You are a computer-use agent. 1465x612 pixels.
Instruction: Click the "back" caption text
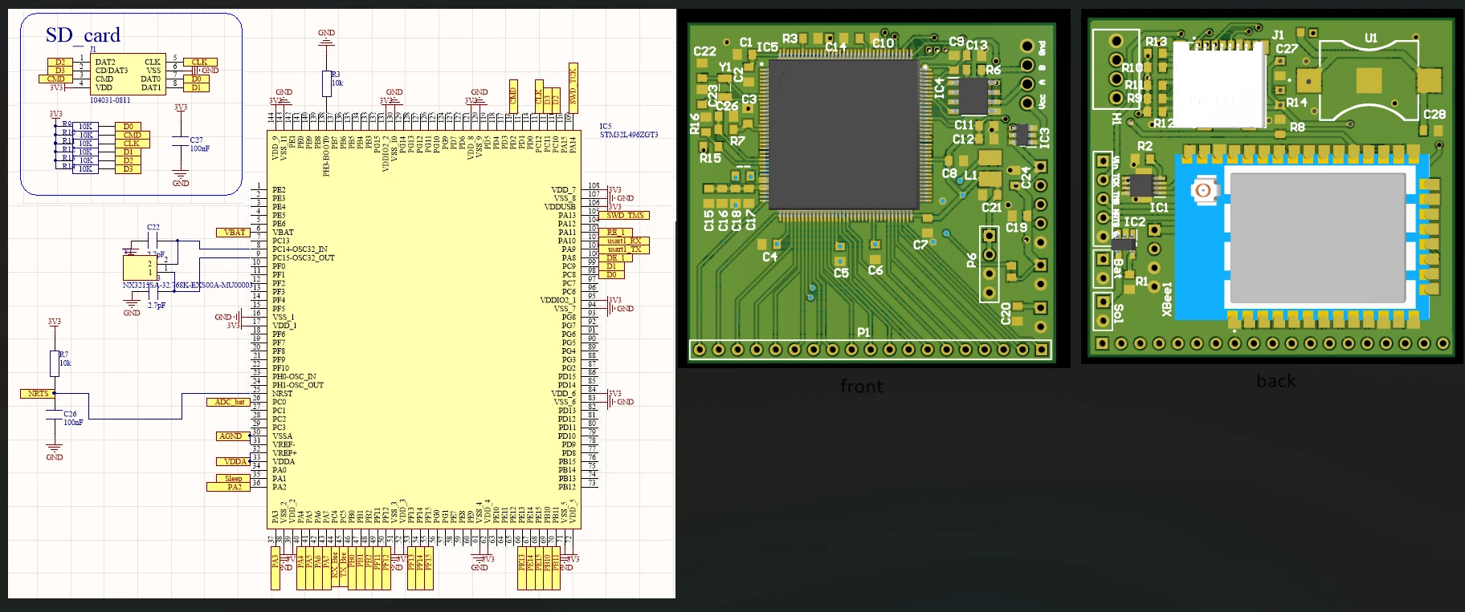1275,381
